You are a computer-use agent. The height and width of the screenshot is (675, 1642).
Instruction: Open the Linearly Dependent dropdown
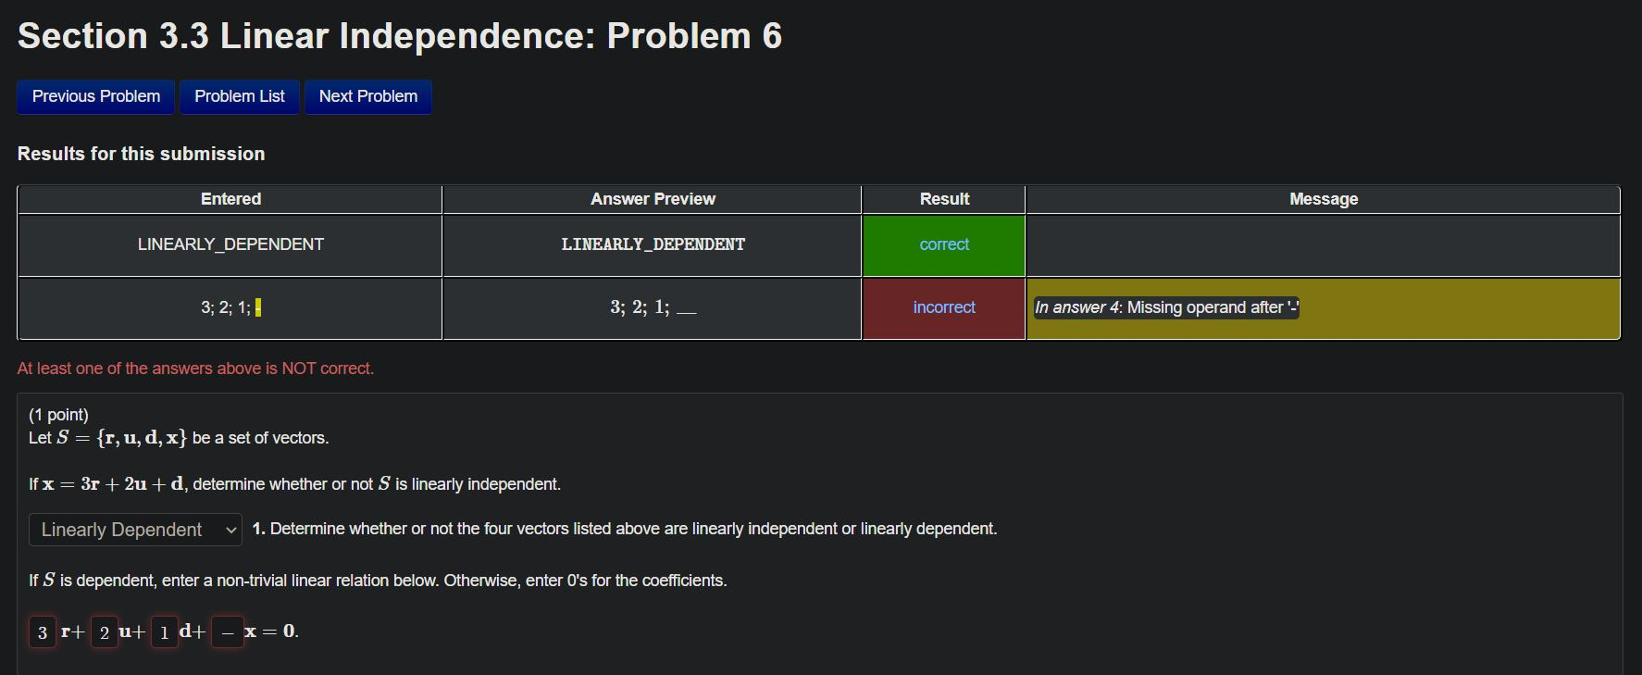tap(134, 529)
